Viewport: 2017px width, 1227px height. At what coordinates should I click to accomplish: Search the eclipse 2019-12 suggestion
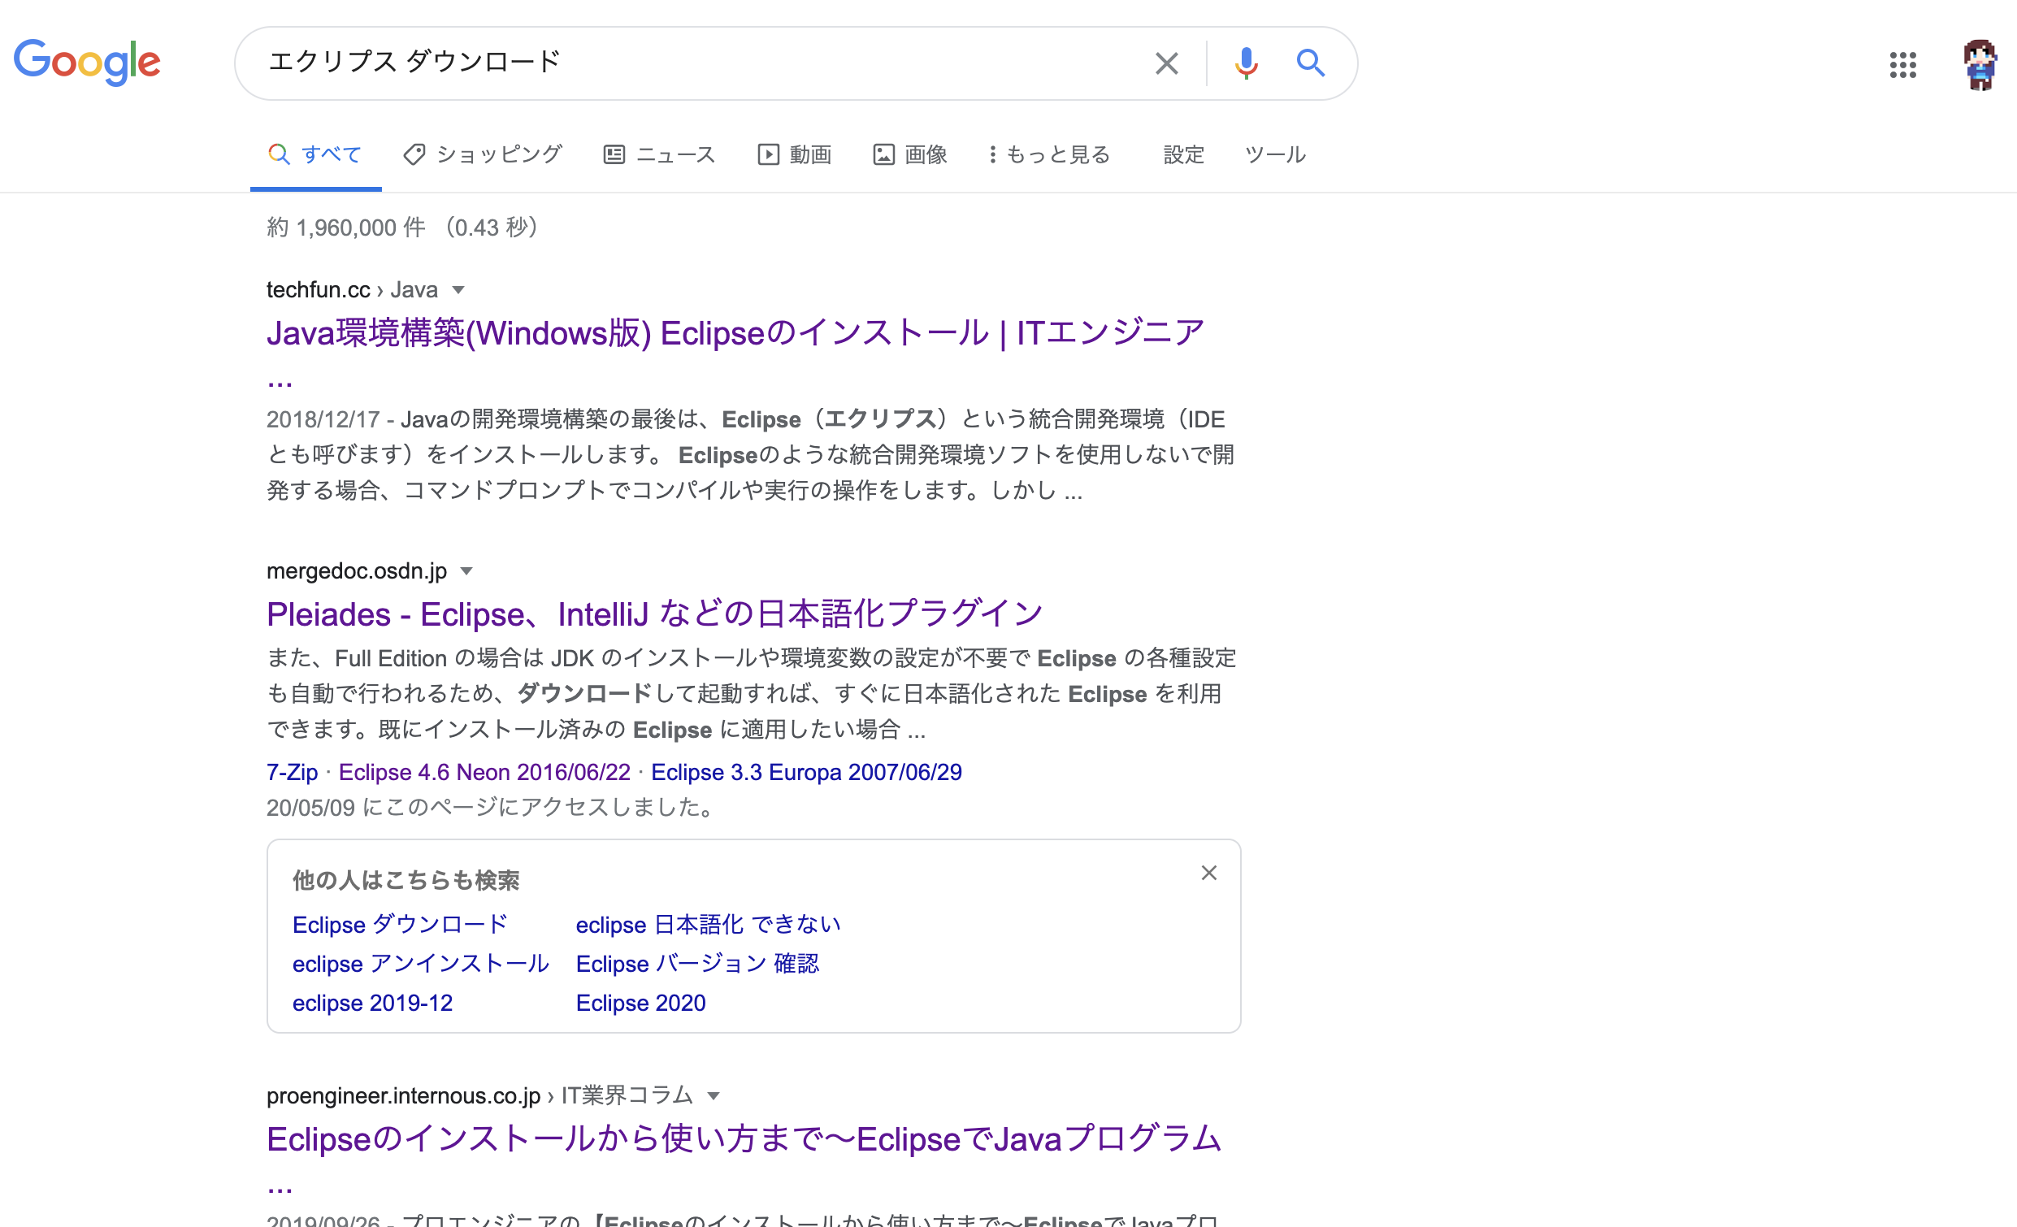[x=372, y=1004]
